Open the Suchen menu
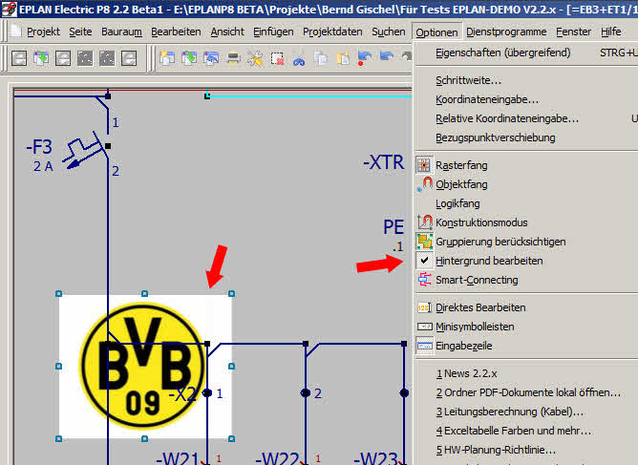 389,32
